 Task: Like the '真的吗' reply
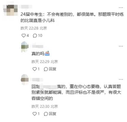[34, 69]
